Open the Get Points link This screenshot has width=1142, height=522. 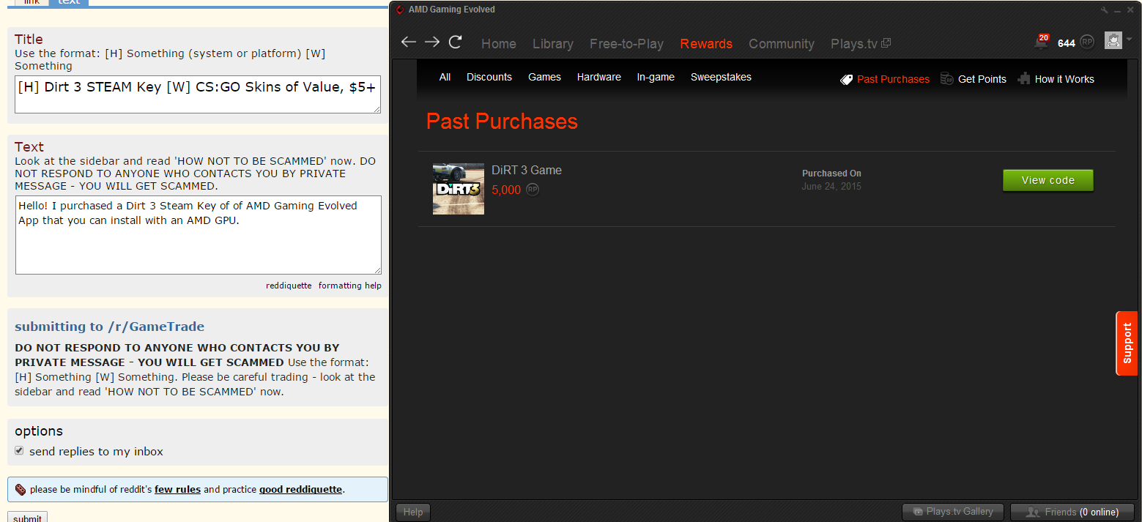(x=982, y=79)
